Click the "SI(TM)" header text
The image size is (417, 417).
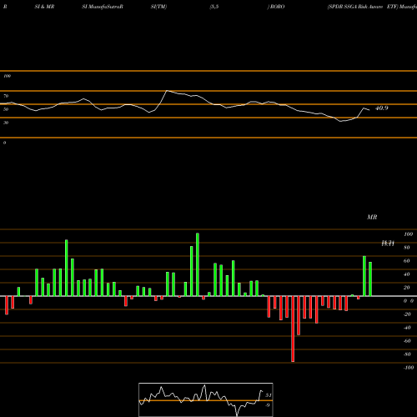[x=158, y=7]
